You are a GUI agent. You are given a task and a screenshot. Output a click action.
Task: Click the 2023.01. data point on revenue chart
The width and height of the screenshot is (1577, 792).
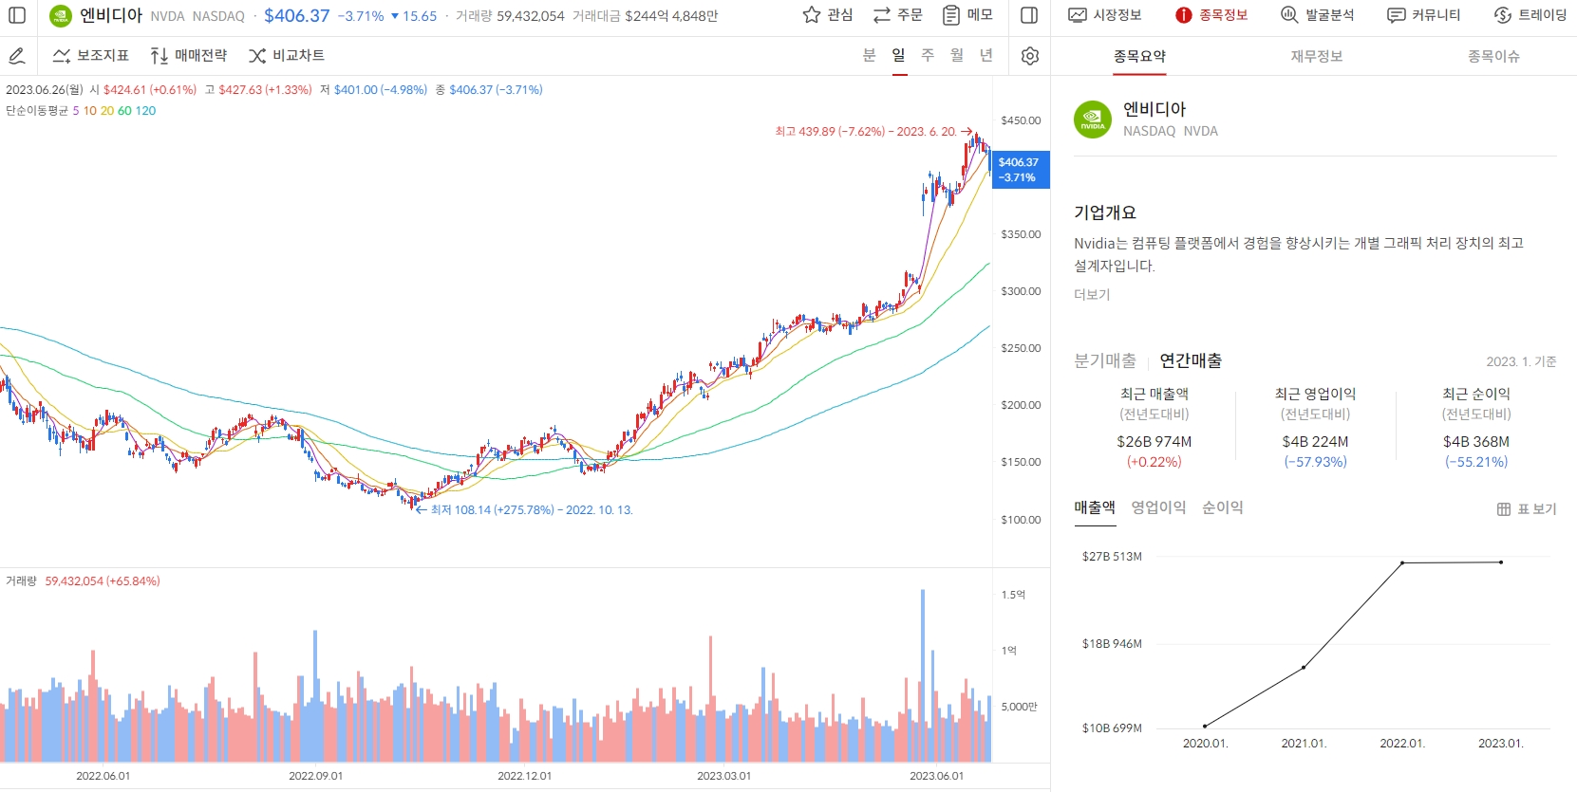[x=1501, y=562]
